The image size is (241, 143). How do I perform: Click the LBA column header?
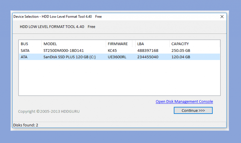(152, 44)
